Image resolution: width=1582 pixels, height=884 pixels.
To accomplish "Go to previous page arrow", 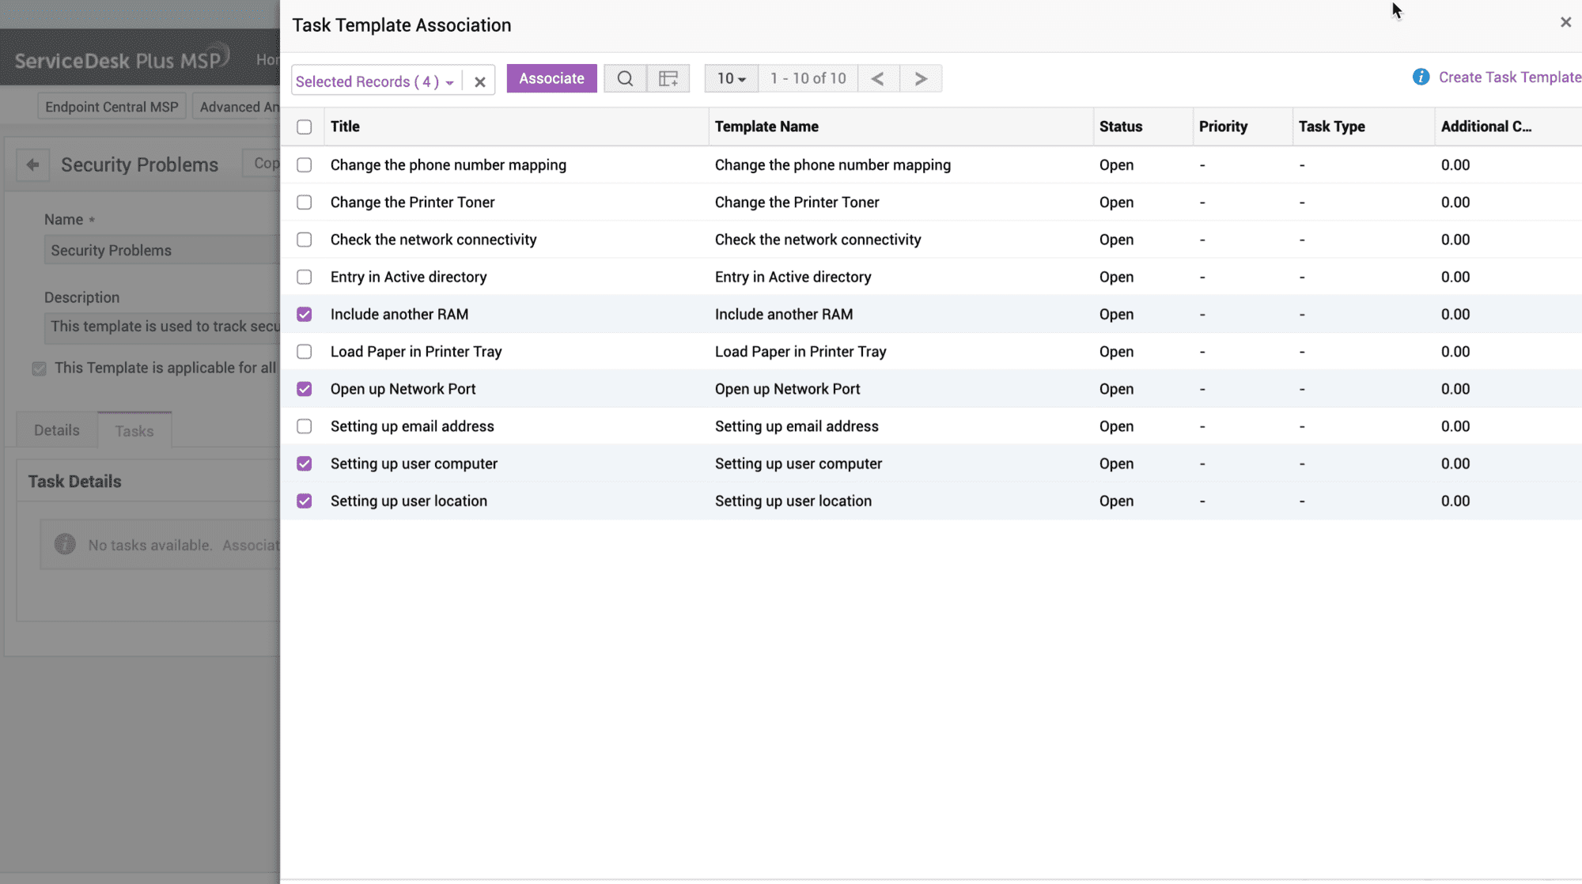I will 878,78.
